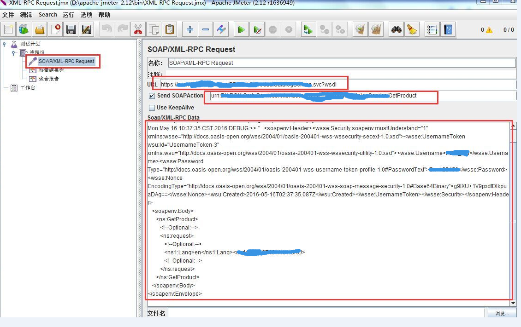Open the 选项 menu

click(86, 15)
